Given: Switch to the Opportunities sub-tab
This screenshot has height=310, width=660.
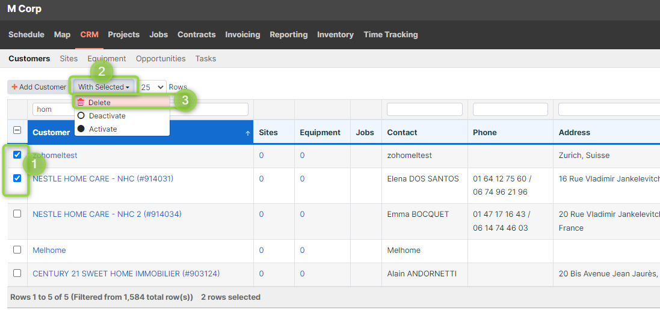Looking at the screenshot, I should point(161,58).
